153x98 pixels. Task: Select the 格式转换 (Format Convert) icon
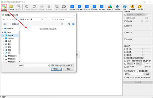point(101,7)
